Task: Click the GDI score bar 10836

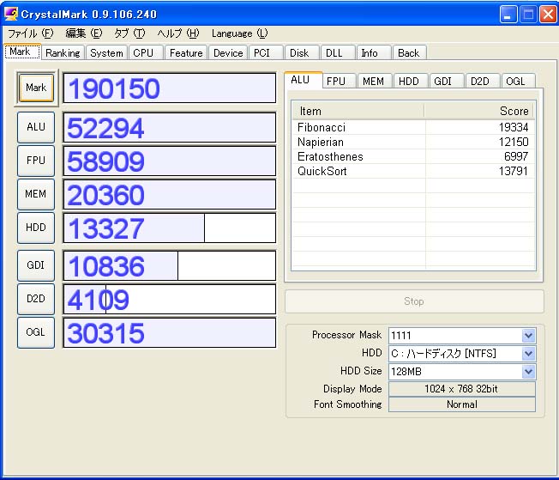Action: (170, 265)
